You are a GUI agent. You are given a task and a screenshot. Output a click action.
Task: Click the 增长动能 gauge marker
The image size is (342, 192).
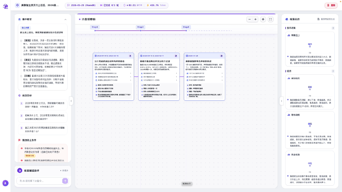[310, 126]
